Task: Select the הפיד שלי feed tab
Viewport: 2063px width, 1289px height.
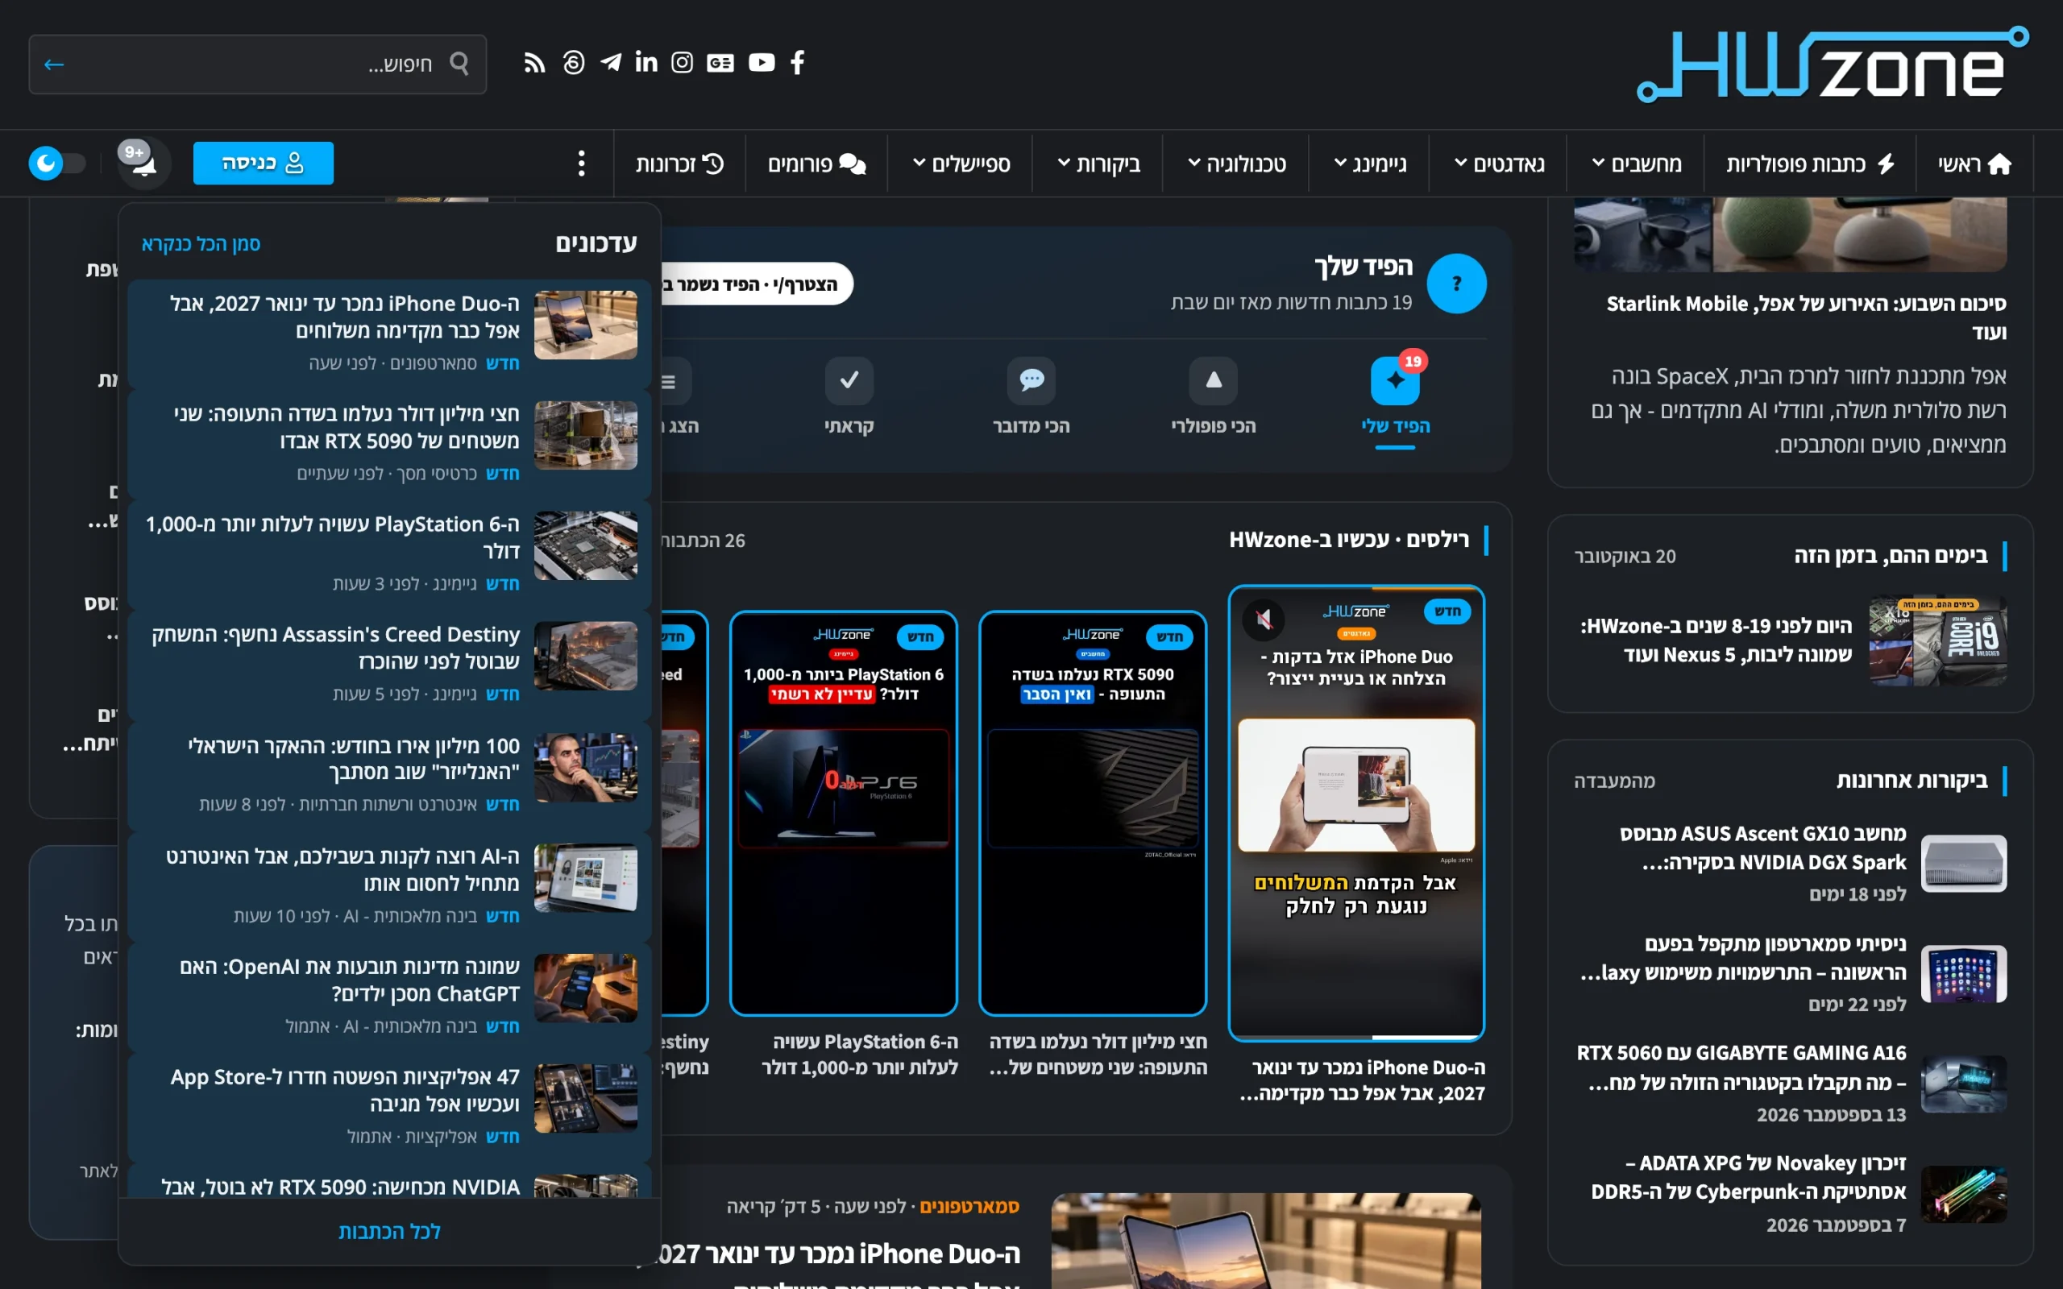Action: [x=1396, y=398]
